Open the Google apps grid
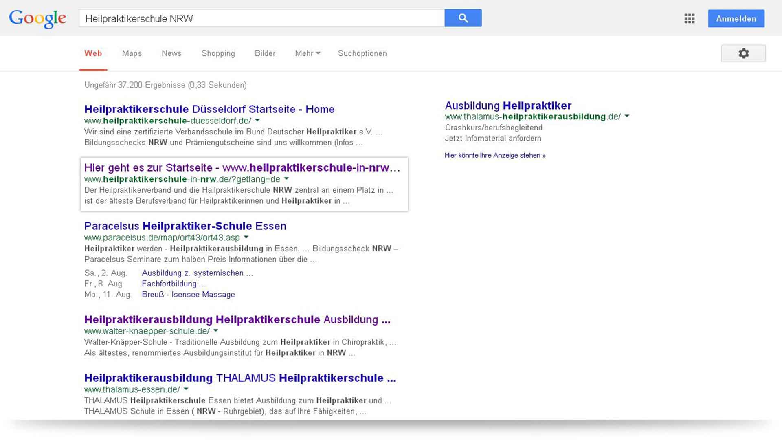The width and height of the screenshot is (782, 440). tap(690, 18)
